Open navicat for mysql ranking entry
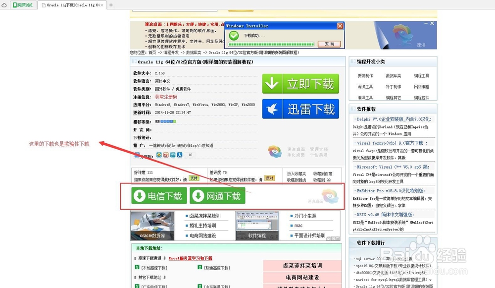Viewport: 495px width, 288px height. point(394,280)
